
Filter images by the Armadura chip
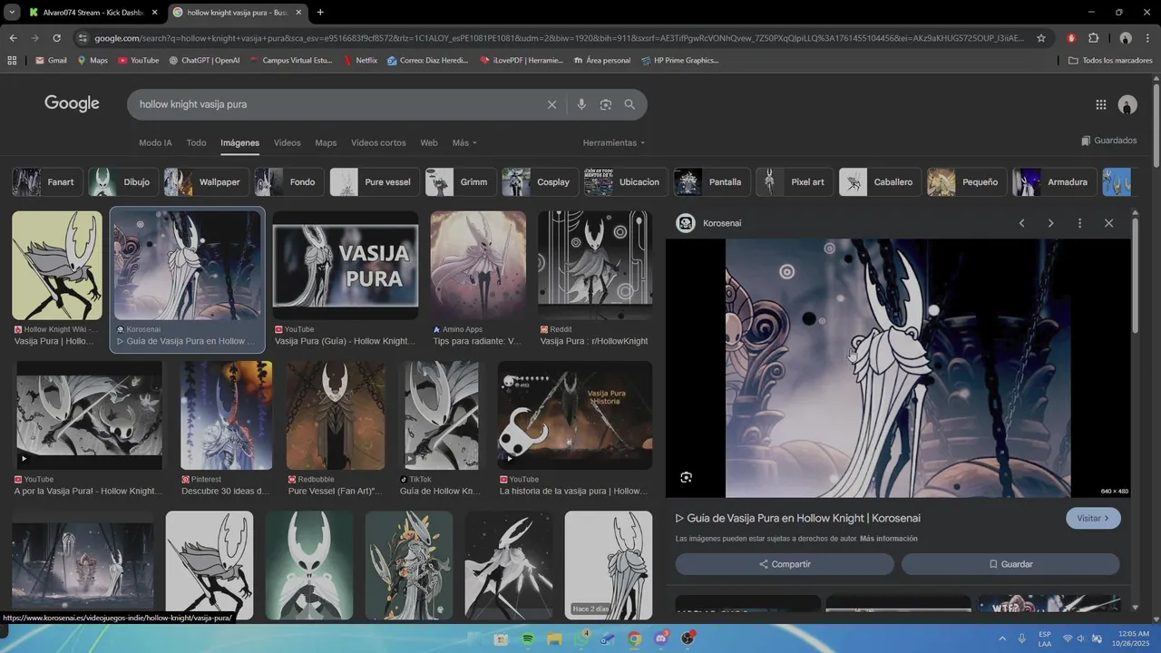point(1055,182)
